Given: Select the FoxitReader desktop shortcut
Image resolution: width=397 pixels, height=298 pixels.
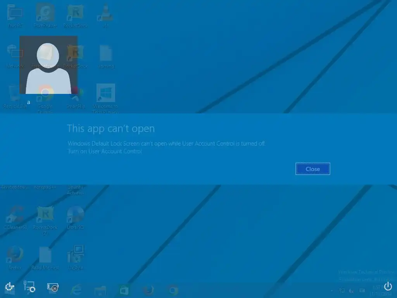Looking at the screenshot, I should coord(45,16).
